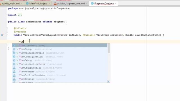The image size is (180, 101).
Task: Click class icon beside ViewAnimationUtils suggestion
Action: pyautogui.click(x=14, y=53)
